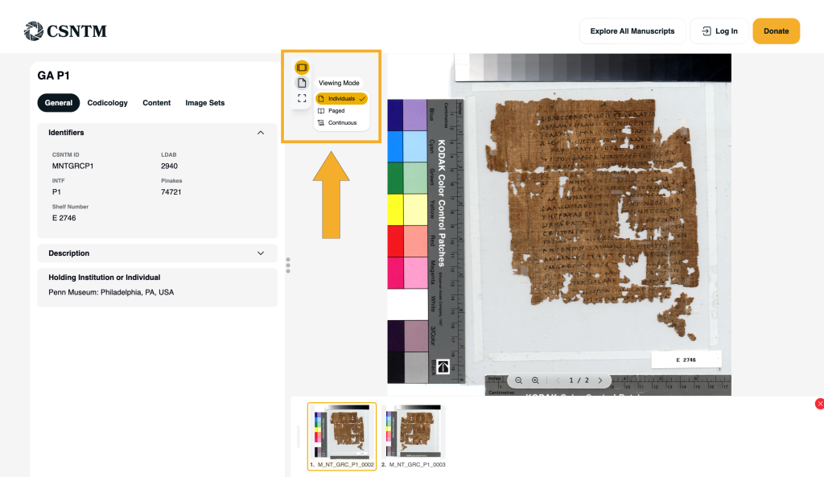Screen dimensions: 824x477
Task: Go to the next page arrow
Action: click(x=600, y=380)
